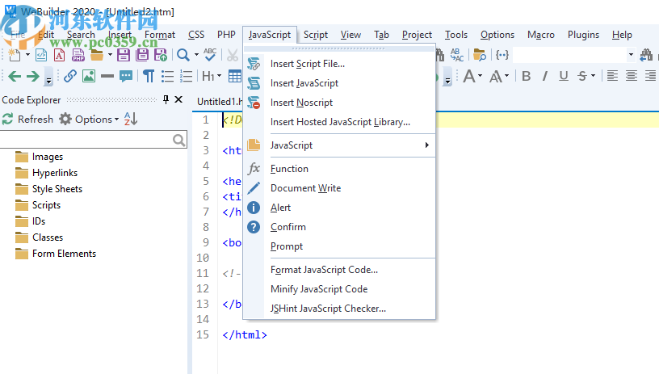Viewport: 659px width, 374px height.
Task: Click the green back arrow icon
Action: [14, 77]
